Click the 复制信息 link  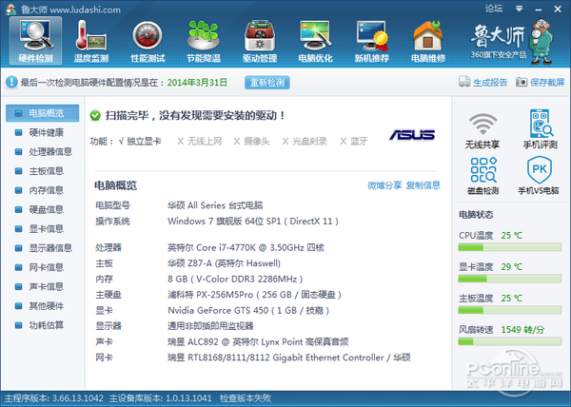coord(423,185)
